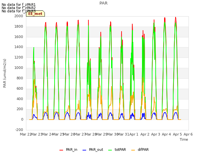Click the red PAR_in legend swatch
The height and width of the screenshot is (156, 208).
click(61, 150)
